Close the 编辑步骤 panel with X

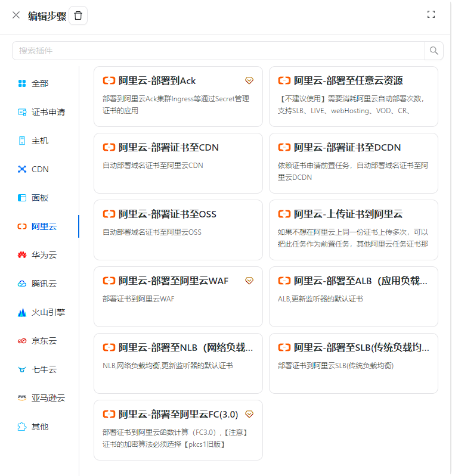16,15
